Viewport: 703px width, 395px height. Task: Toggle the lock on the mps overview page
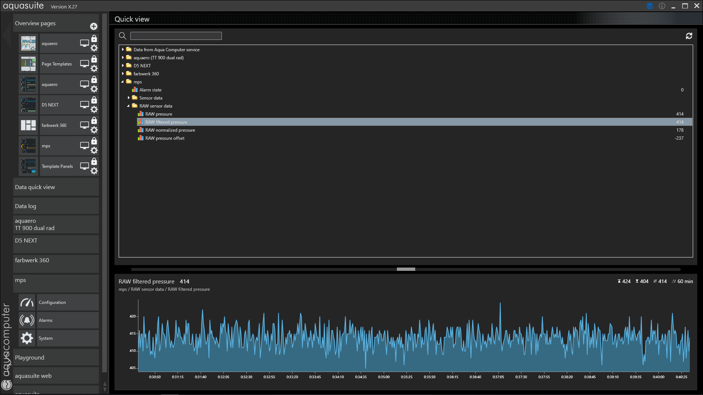pyautogui.click(x=94, y=141)
